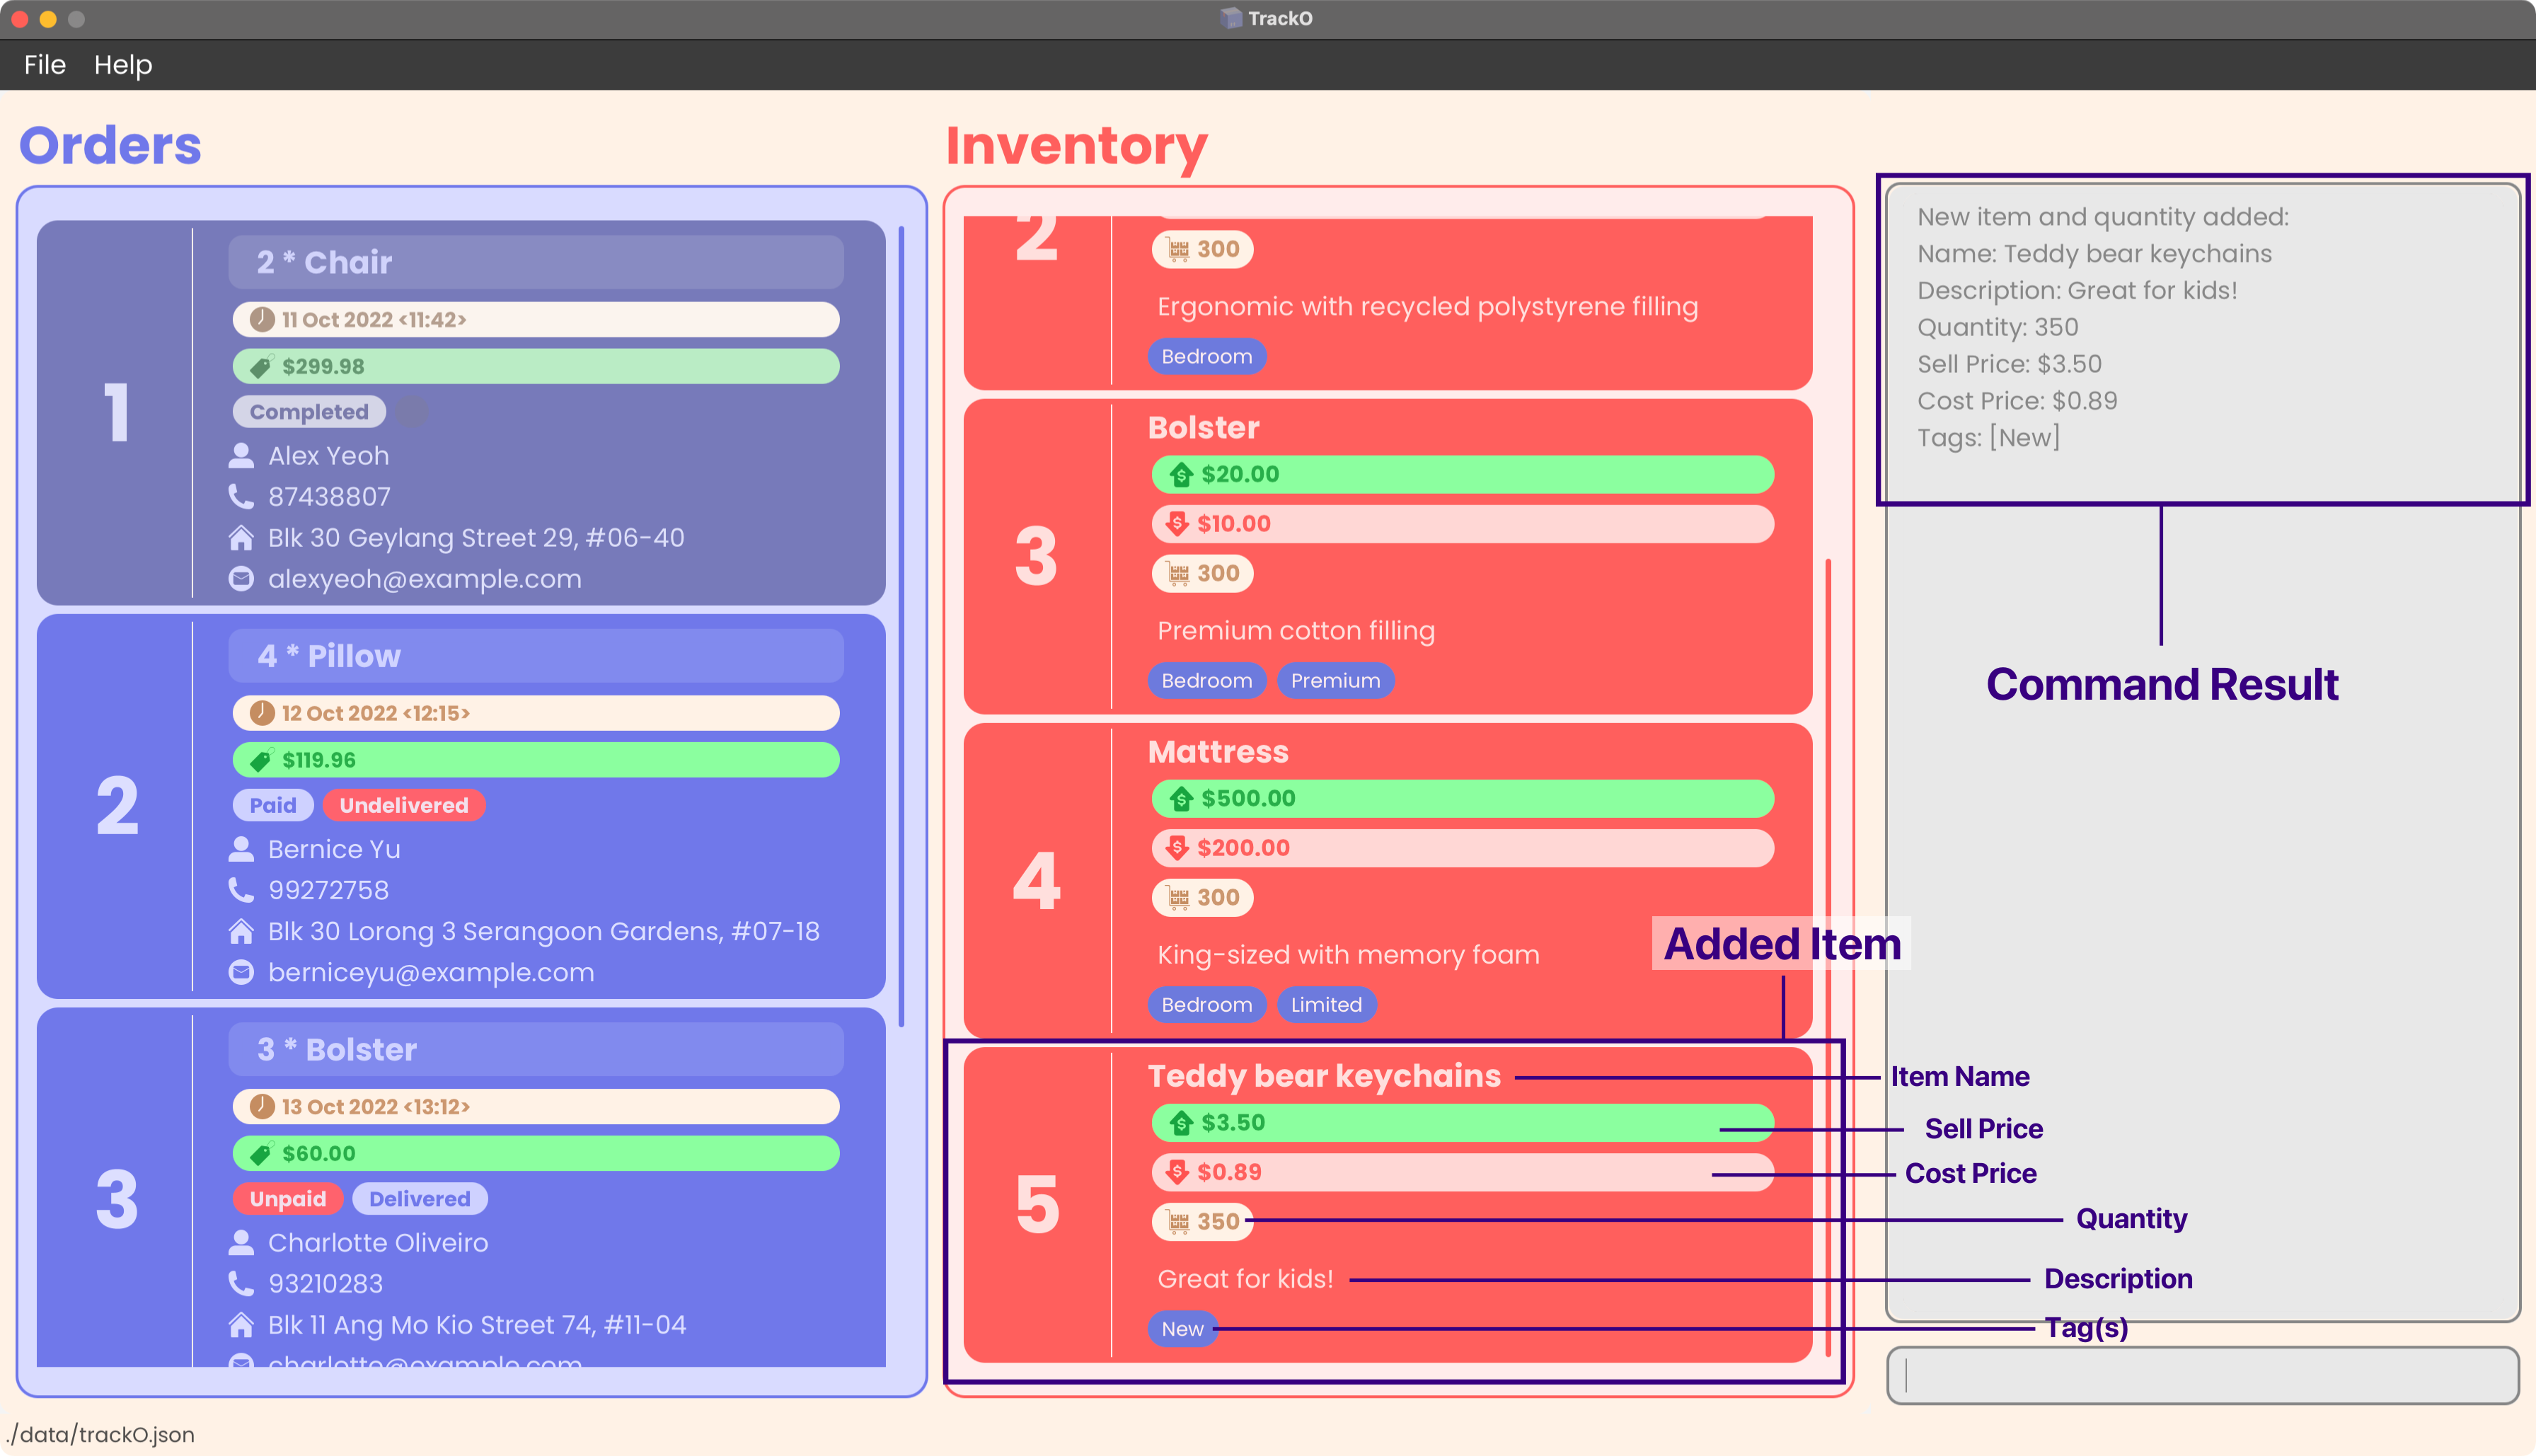Screen dimensions: 2536x1456
Task: Select the '3 * Bolster' order title
Action: [x=337, y=1050]
